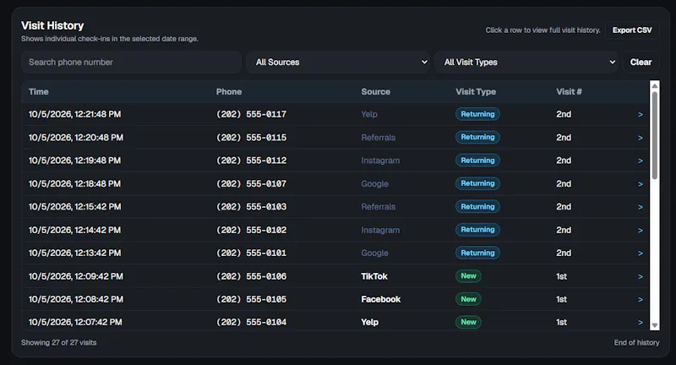Select timestamp 10/5/2026, 12:19:48 PM
Viewport: 676px width, 365px height.
coord(74,161)
